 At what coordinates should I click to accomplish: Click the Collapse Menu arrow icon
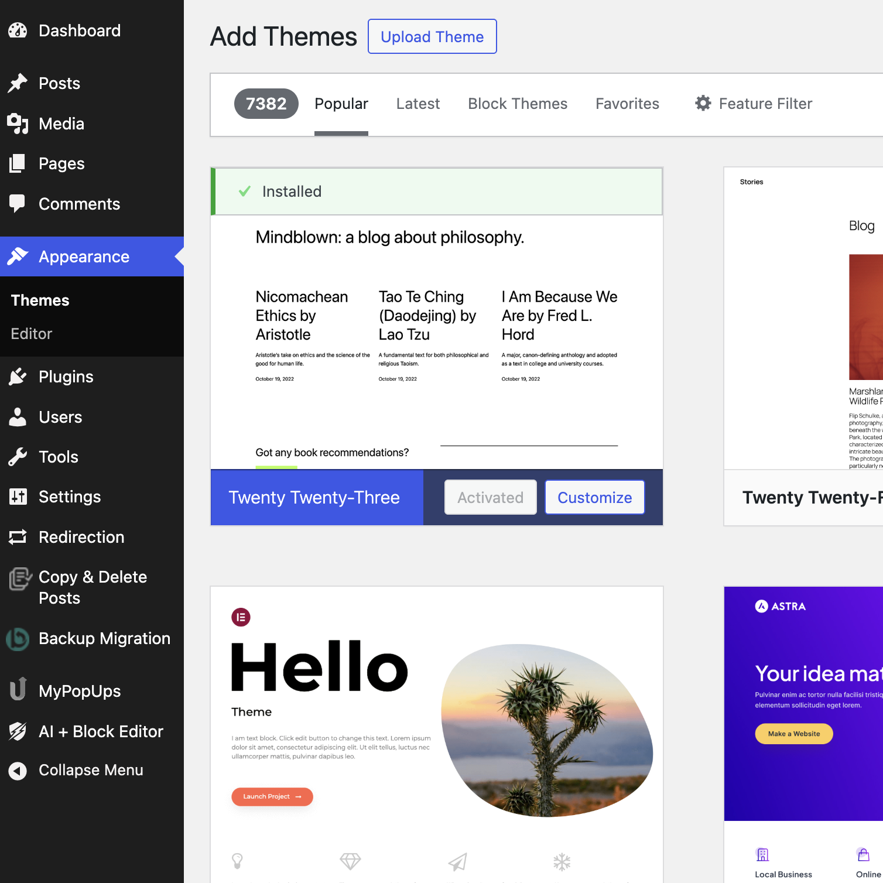18,771
